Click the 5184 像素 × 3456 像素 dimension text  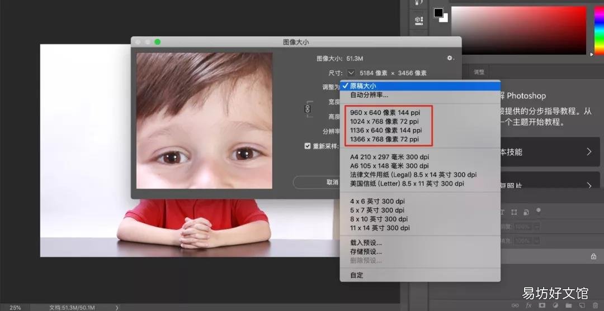pos(393,73)
